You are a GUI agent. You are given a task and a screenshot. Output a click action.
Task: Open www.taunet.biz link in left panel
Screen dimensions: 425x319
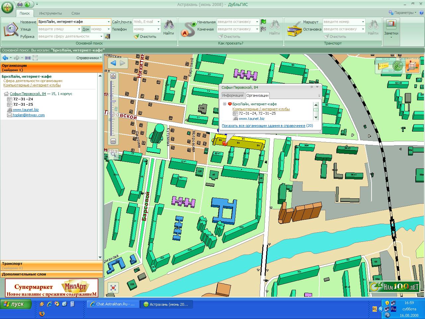[x=26, y=110]
